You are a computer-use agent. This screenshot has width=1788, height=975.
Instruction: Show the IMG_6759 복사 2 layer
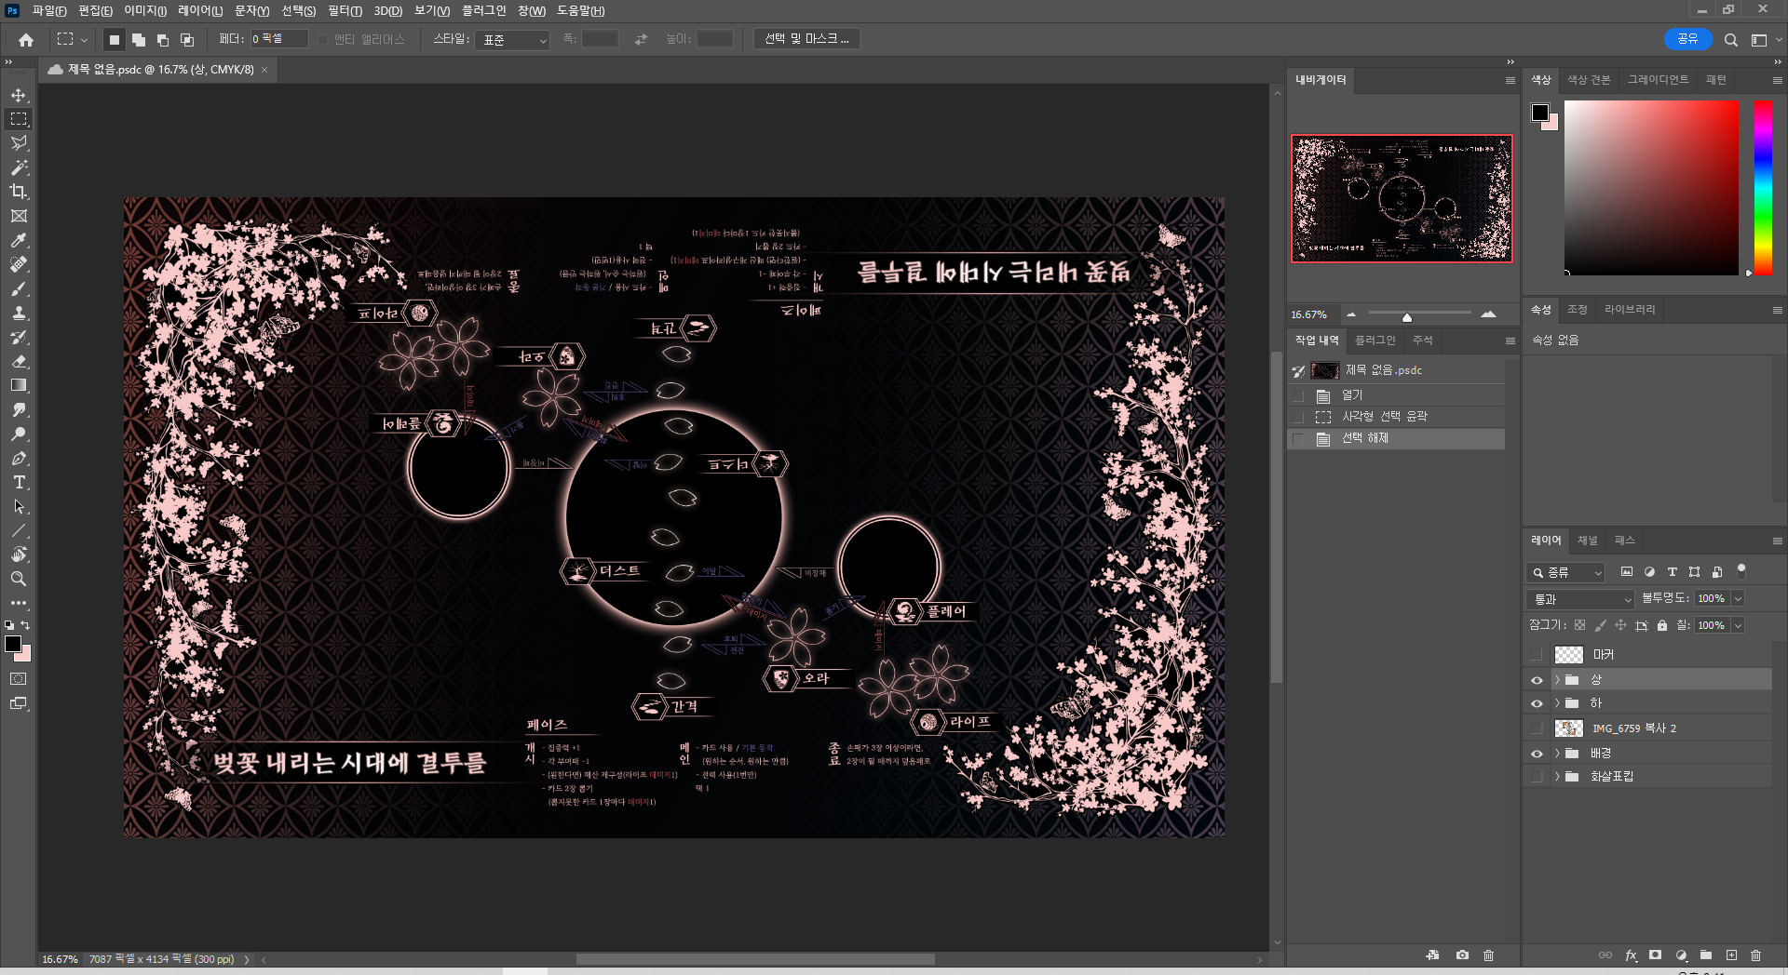click(x=1537, y=728)
